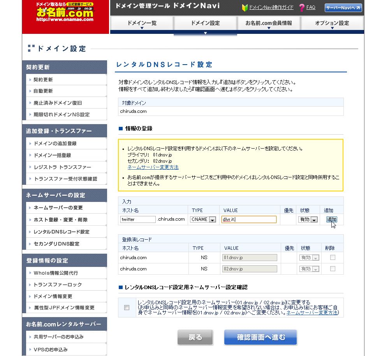Click the VALUE field containing dlvr.it
389x356 pixels.
[249, 219]
